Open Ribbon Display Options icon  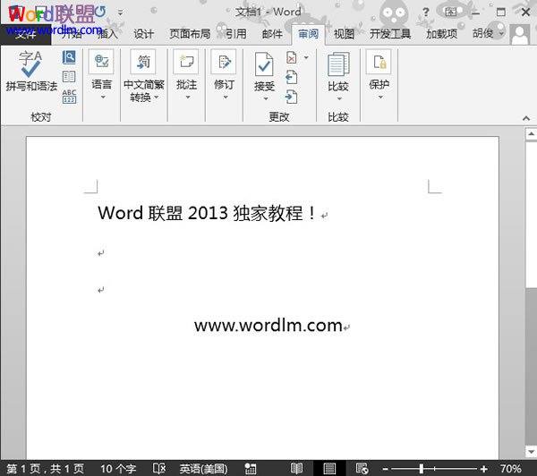click(x=451, y=13)
